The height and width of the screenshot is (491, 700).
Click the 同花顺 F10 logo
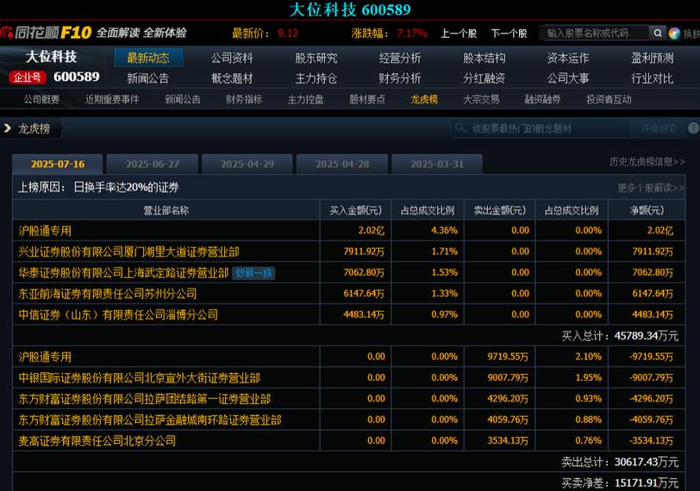[46, 33]
